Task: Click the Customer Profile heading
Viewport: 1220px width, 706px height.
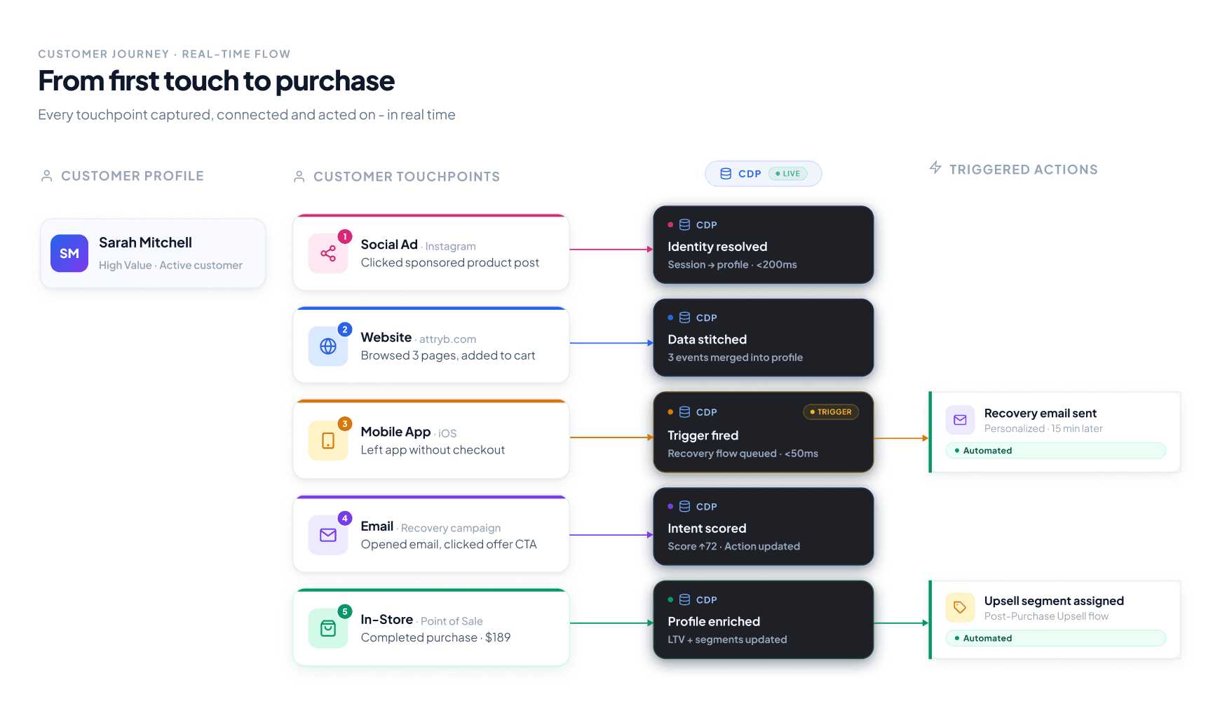Action: click(133, 176)
